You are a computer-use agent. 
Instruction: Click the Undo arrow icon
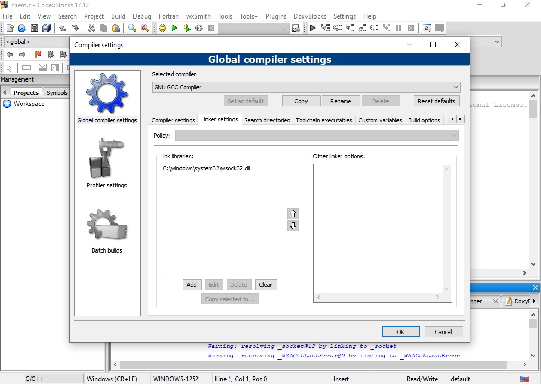[62, 28]
